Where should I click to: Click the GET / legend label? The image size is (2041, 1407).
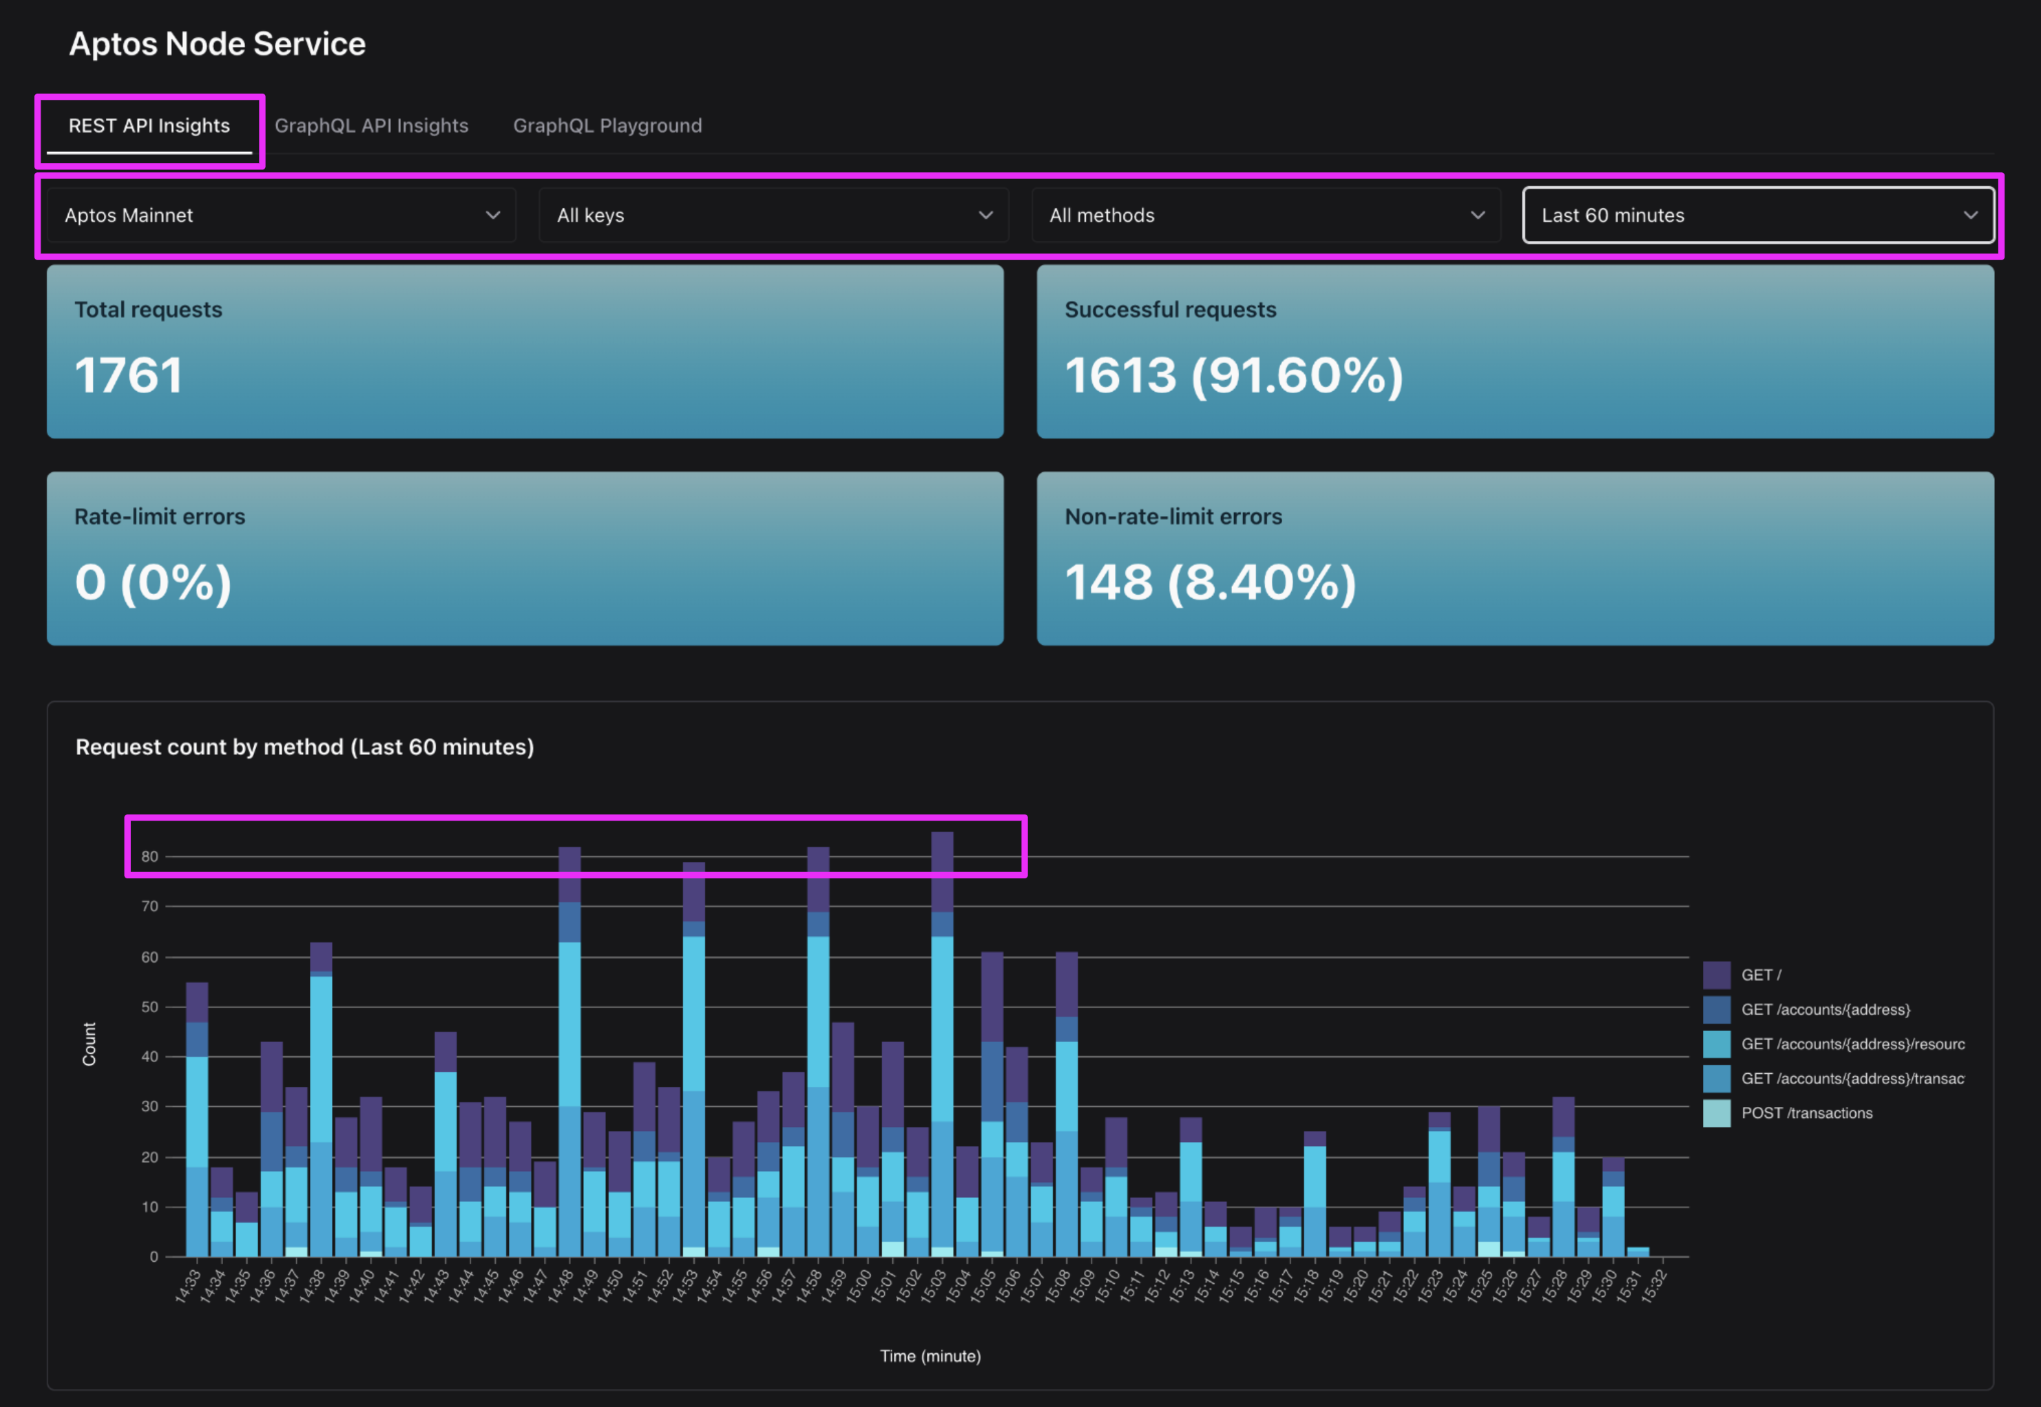tap(1761, 975)
